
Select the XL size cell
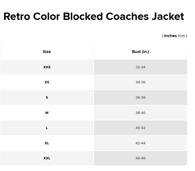tap(47, 143)
